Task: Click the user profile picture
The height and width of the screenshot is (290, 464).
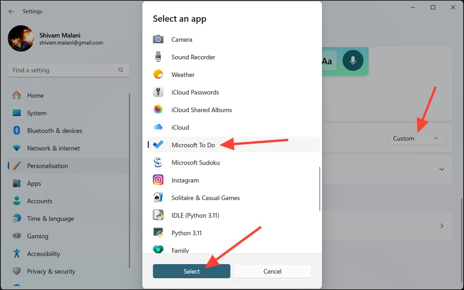Action: click(21, 38)
